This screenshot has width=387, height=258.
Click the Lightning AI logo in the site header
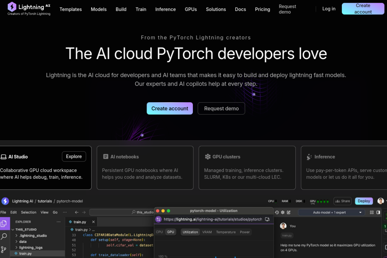pyautogui.click(x=29, y=8)
